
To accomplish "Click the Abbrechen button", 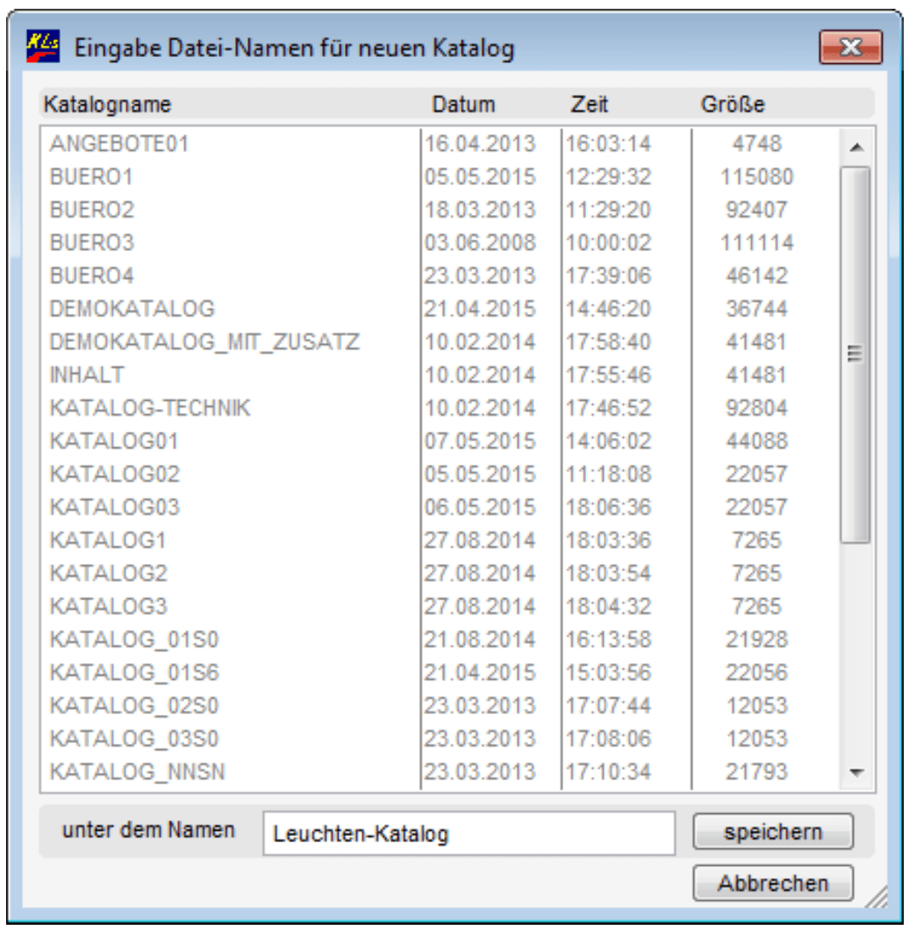I will click(x=773, y=883).
